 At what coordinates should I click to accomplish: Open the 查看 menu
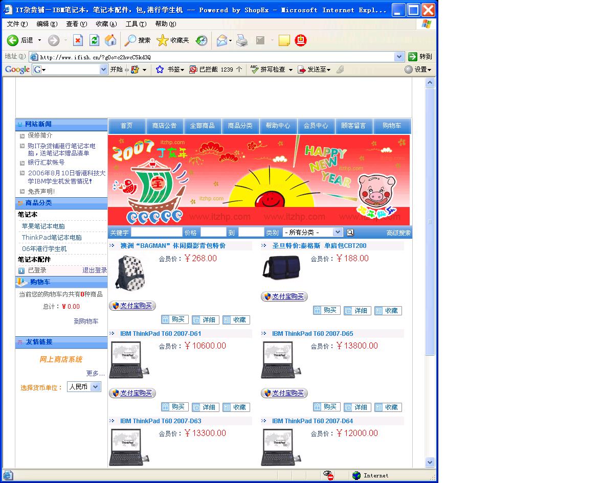(x=76, y=24)
